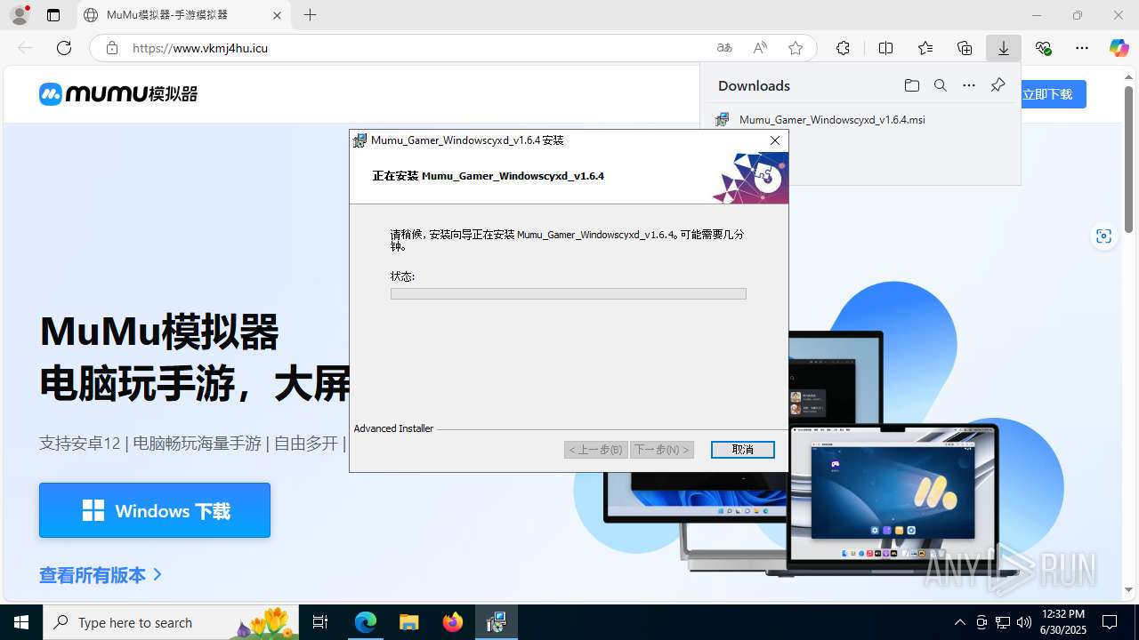Open downloads folder icon in Downloads panel
This screenshot has height=640, width=1139.
click(911, 85)
